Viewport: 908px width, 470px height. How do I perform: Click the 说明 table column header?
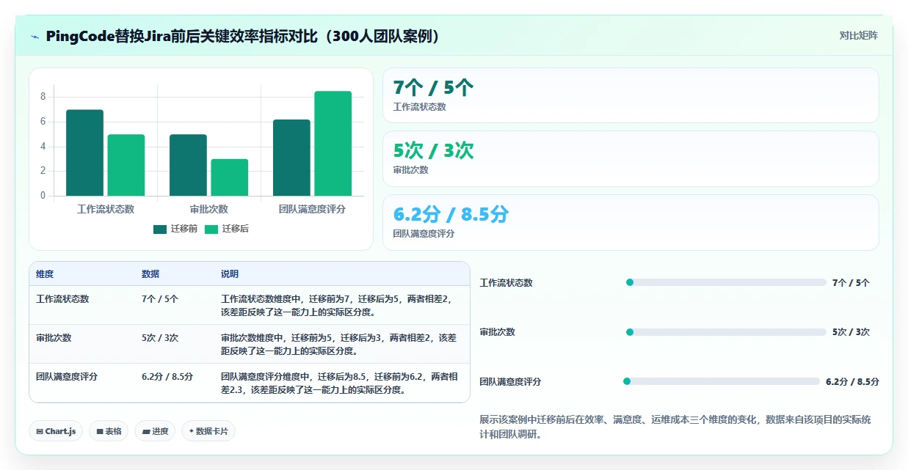point(230,274)
